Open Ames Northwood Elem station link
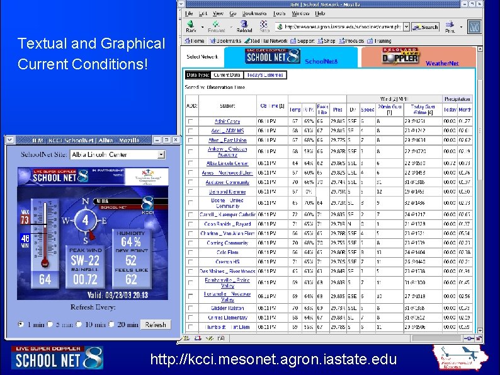 pyautogui.click(x=227, y=173)
